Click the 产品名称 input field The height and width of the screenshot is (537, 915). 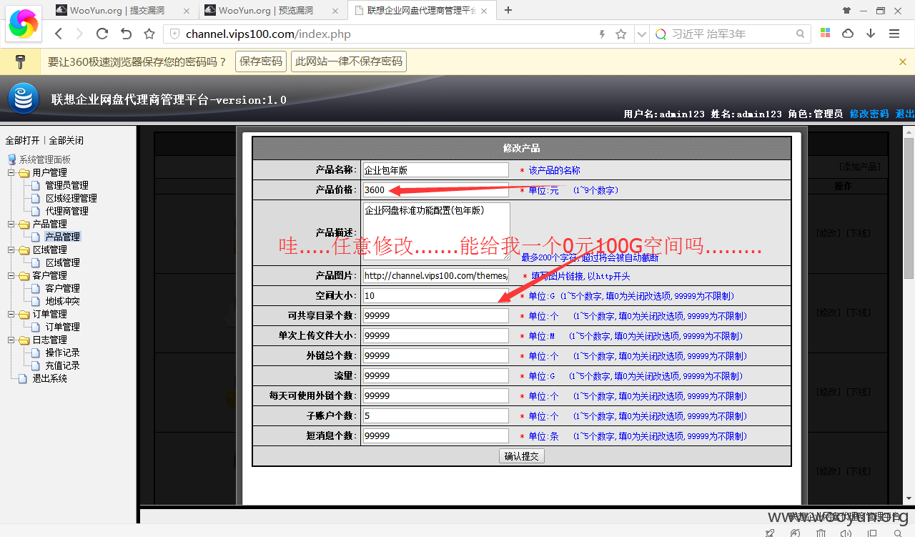pyautogui.click(x=435, y=170)
